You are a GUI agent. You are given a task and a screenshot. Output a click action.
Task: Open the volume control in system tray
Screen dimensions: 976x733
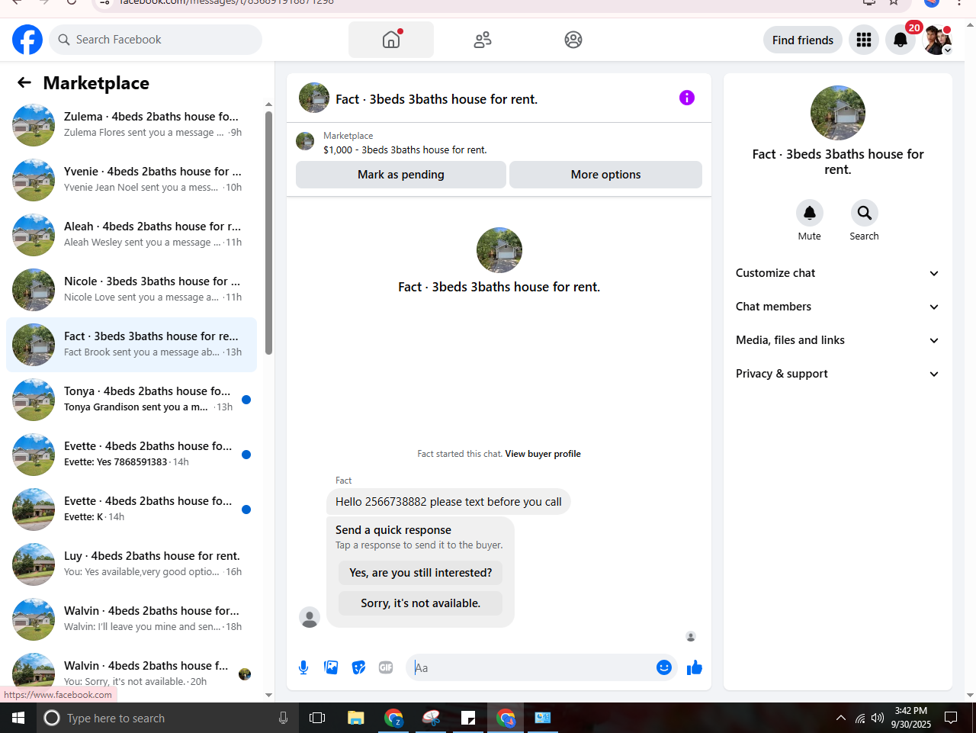[878, 718]
